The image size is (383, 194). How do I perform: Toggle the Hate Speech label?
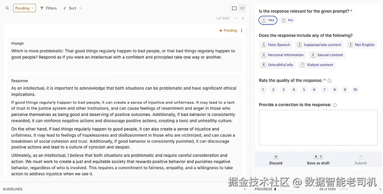[x=276, y=44]
